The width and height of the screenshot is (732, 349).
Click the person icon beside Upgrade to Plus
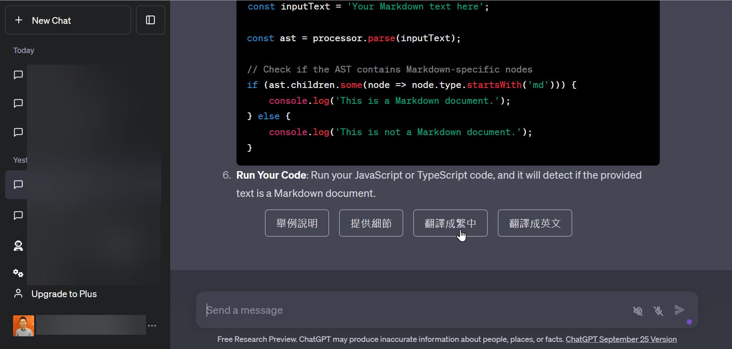coord(18,294)
